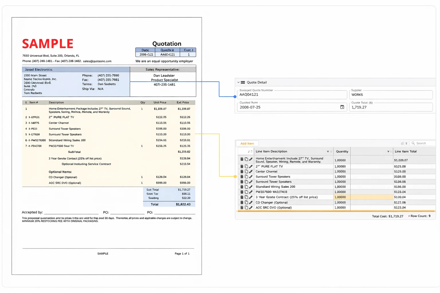Click the Add Item button

(x=247, y=143)
